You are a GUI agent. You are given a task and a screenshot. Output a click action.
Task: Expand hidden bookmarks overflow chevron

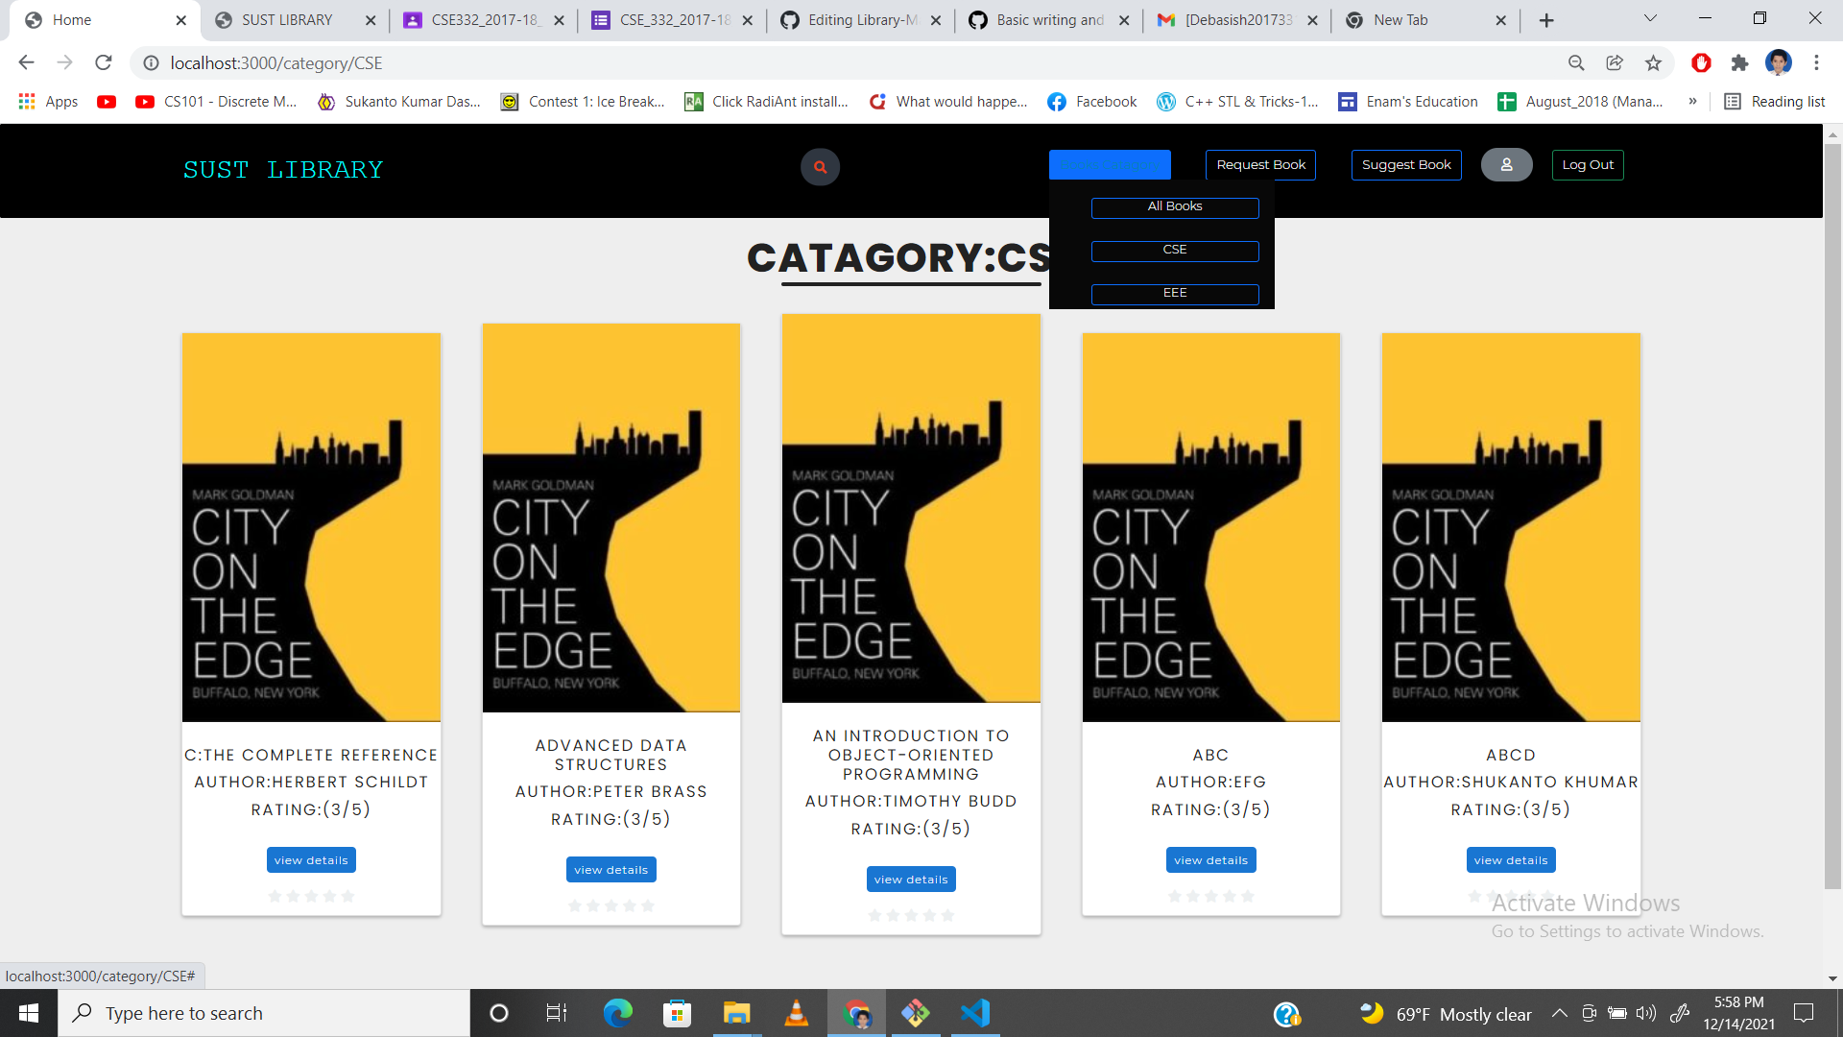pyautogui.click(x=1692, y=102)
